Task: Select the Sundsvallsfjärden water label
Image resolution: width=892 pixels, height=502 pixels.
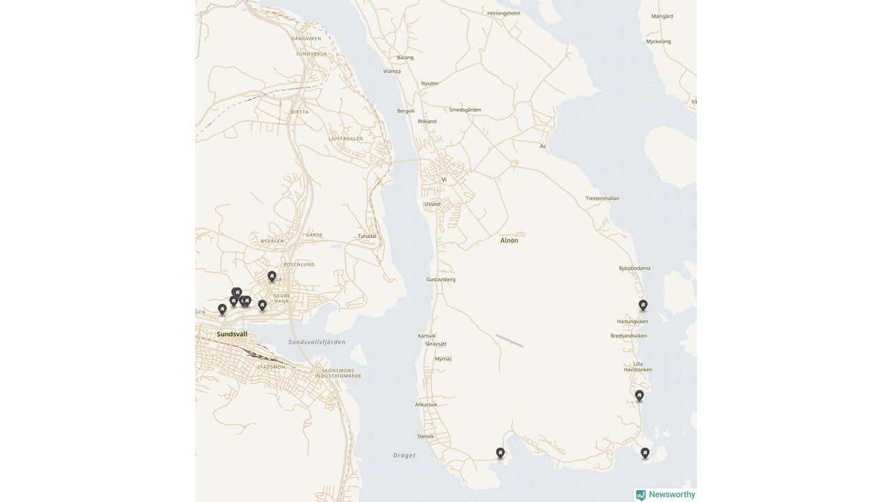Action: tap(317, 342)
